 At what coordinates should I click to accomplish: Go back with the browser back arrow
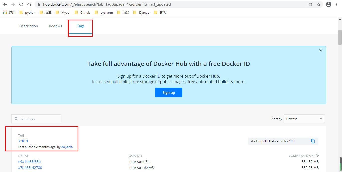pos(5,4)
